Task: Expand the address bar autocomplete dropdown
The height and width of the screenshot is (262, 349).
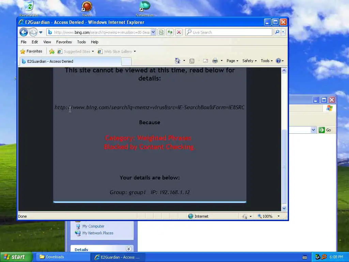Action: click(153, 32)
